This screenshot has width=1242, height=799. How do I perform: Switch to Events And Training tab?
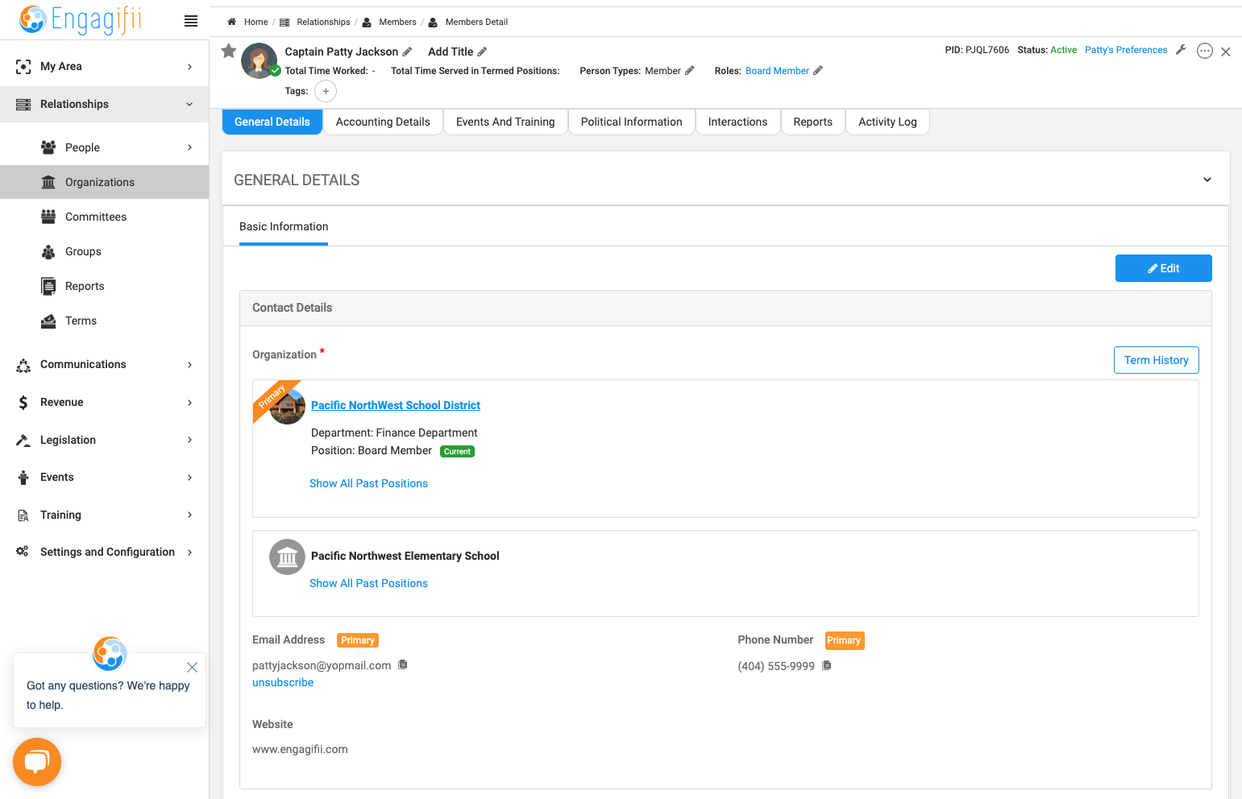(505, 122)
